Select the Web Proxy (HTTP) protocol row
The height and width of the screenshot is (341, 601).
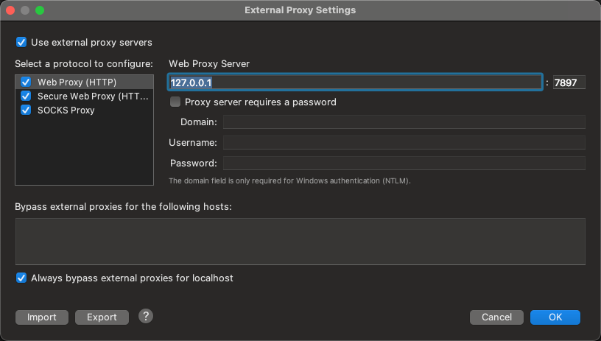coord(84,82)
